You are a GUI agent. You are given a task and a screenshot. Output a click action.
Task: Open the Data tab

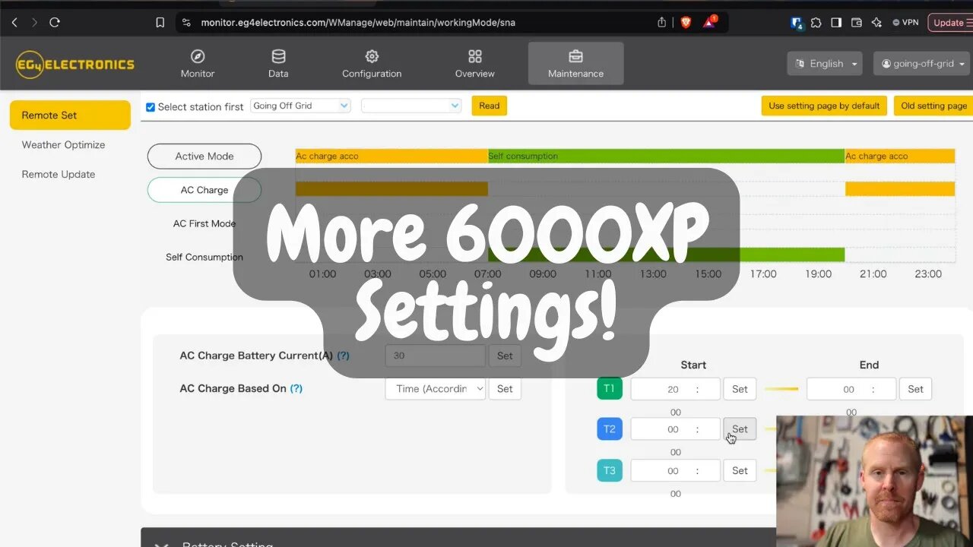278,64
